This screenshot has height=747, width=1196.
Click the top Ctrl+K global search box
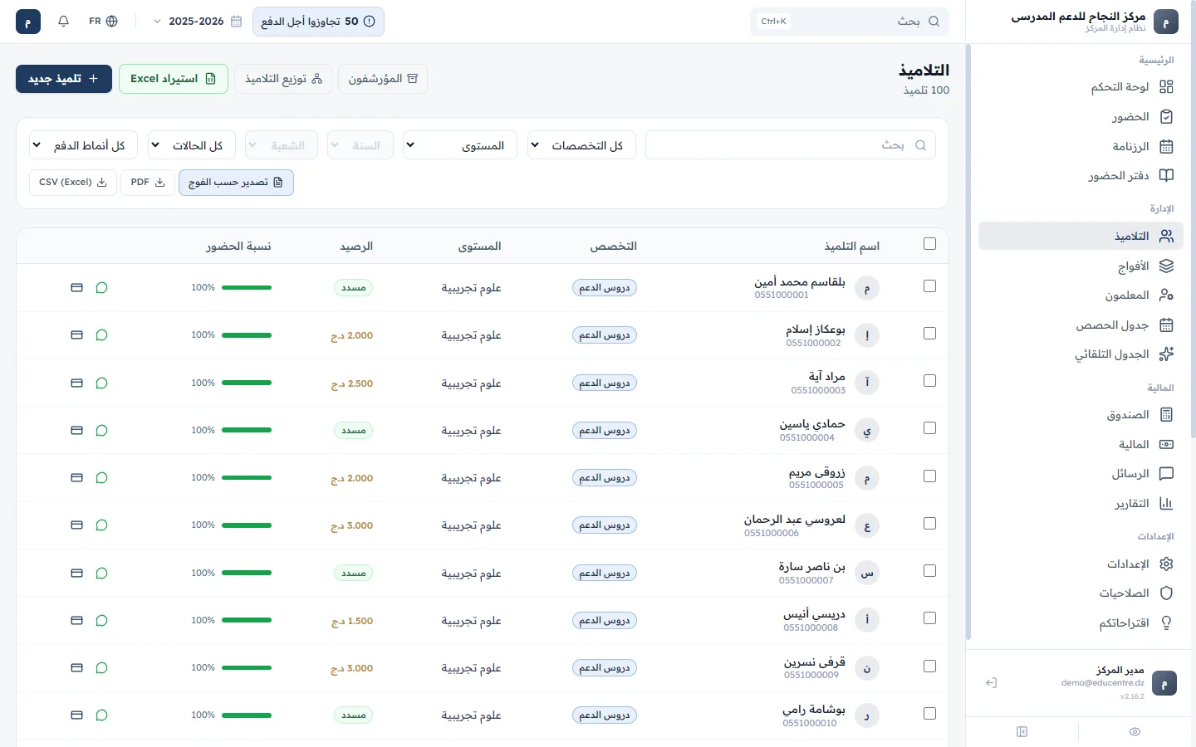point(850,22)
